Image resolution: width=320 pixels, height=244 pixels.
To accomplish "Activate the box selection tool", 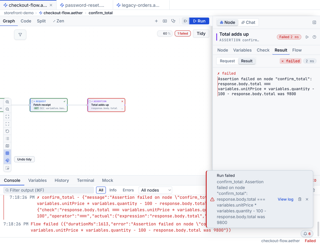I will click(x=7, y=168).
